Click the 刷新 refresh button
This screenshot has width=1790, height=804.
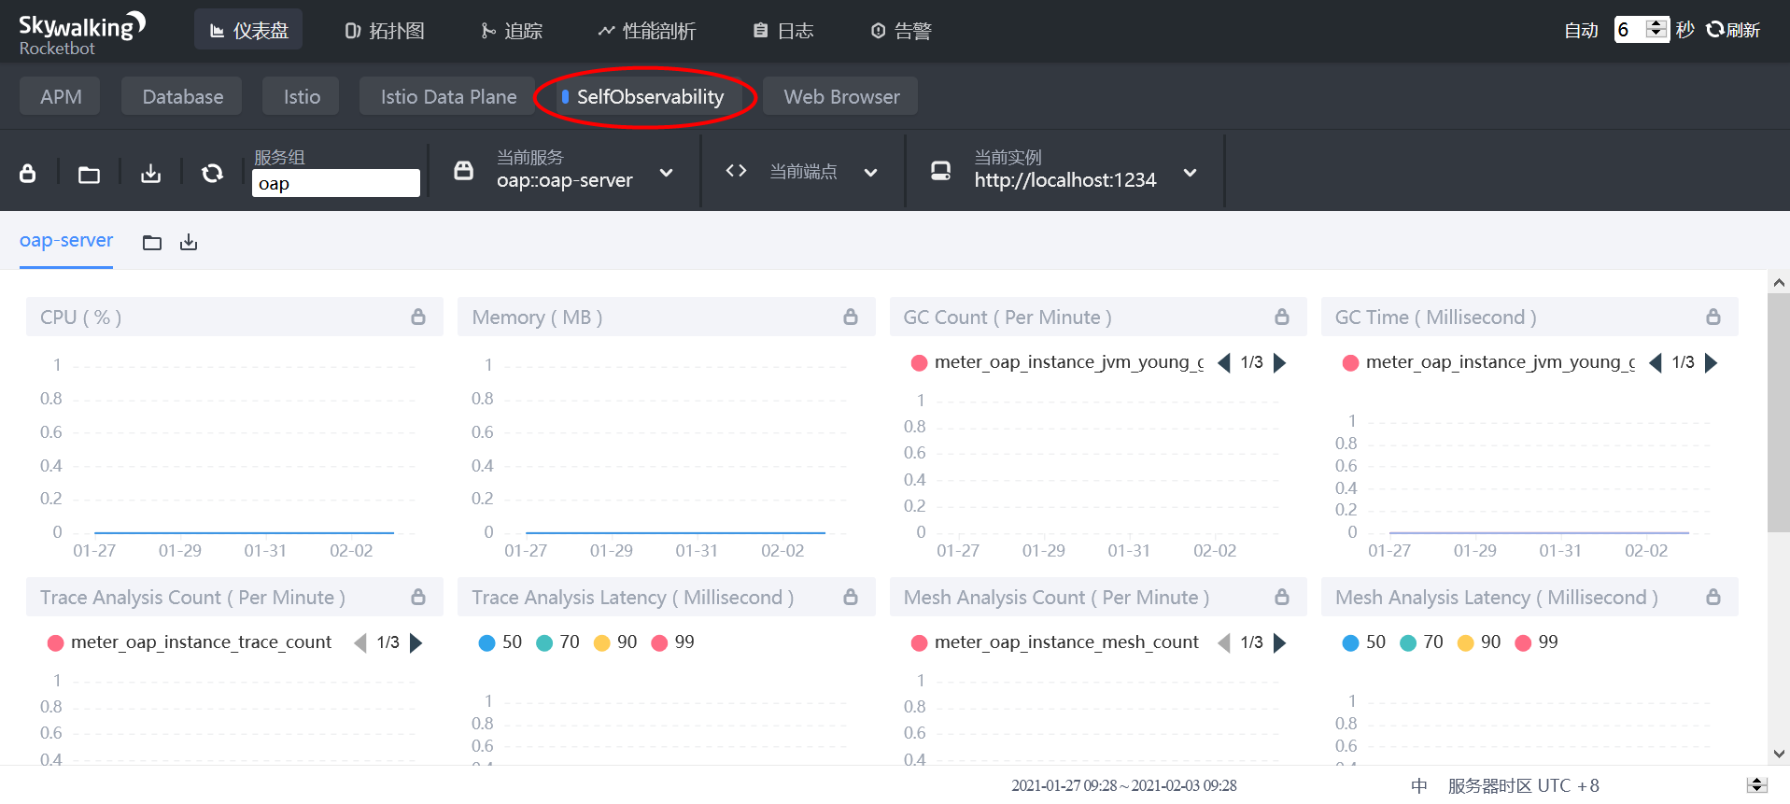(1733, 30)
